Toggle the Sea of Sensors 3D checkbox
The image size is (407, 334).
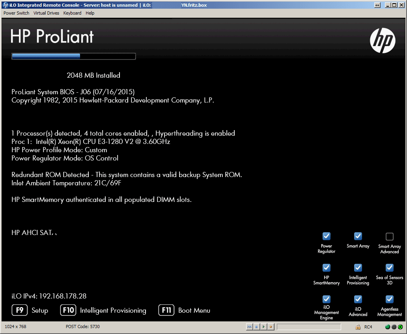(390, 268)
